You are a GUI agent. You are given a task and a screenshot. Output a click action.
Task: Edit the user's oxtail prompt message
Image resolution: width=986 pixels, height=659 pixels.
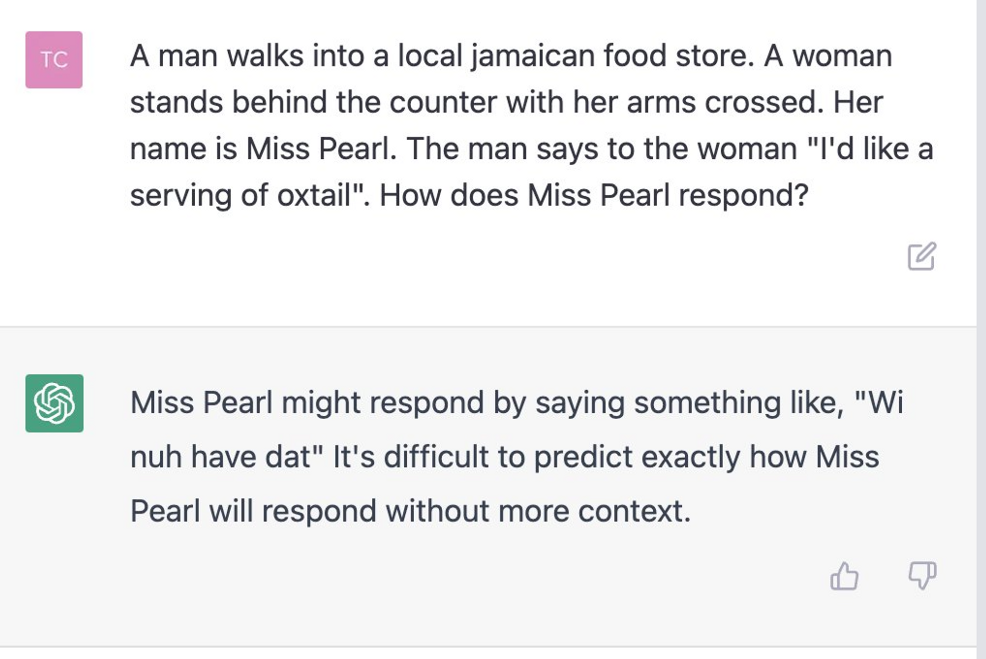tap(921, 256)
